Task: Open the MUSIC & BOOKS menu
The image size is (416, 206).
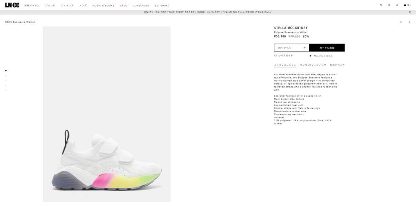Action: tap(104, 5)
